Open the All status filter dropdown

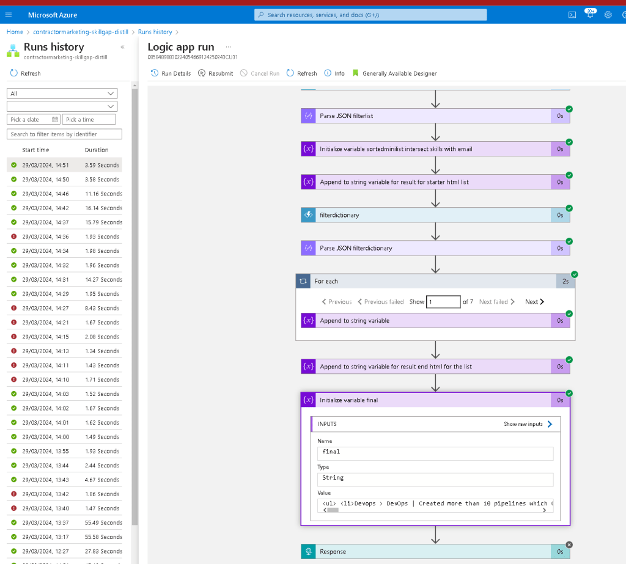tap(62, 93)
